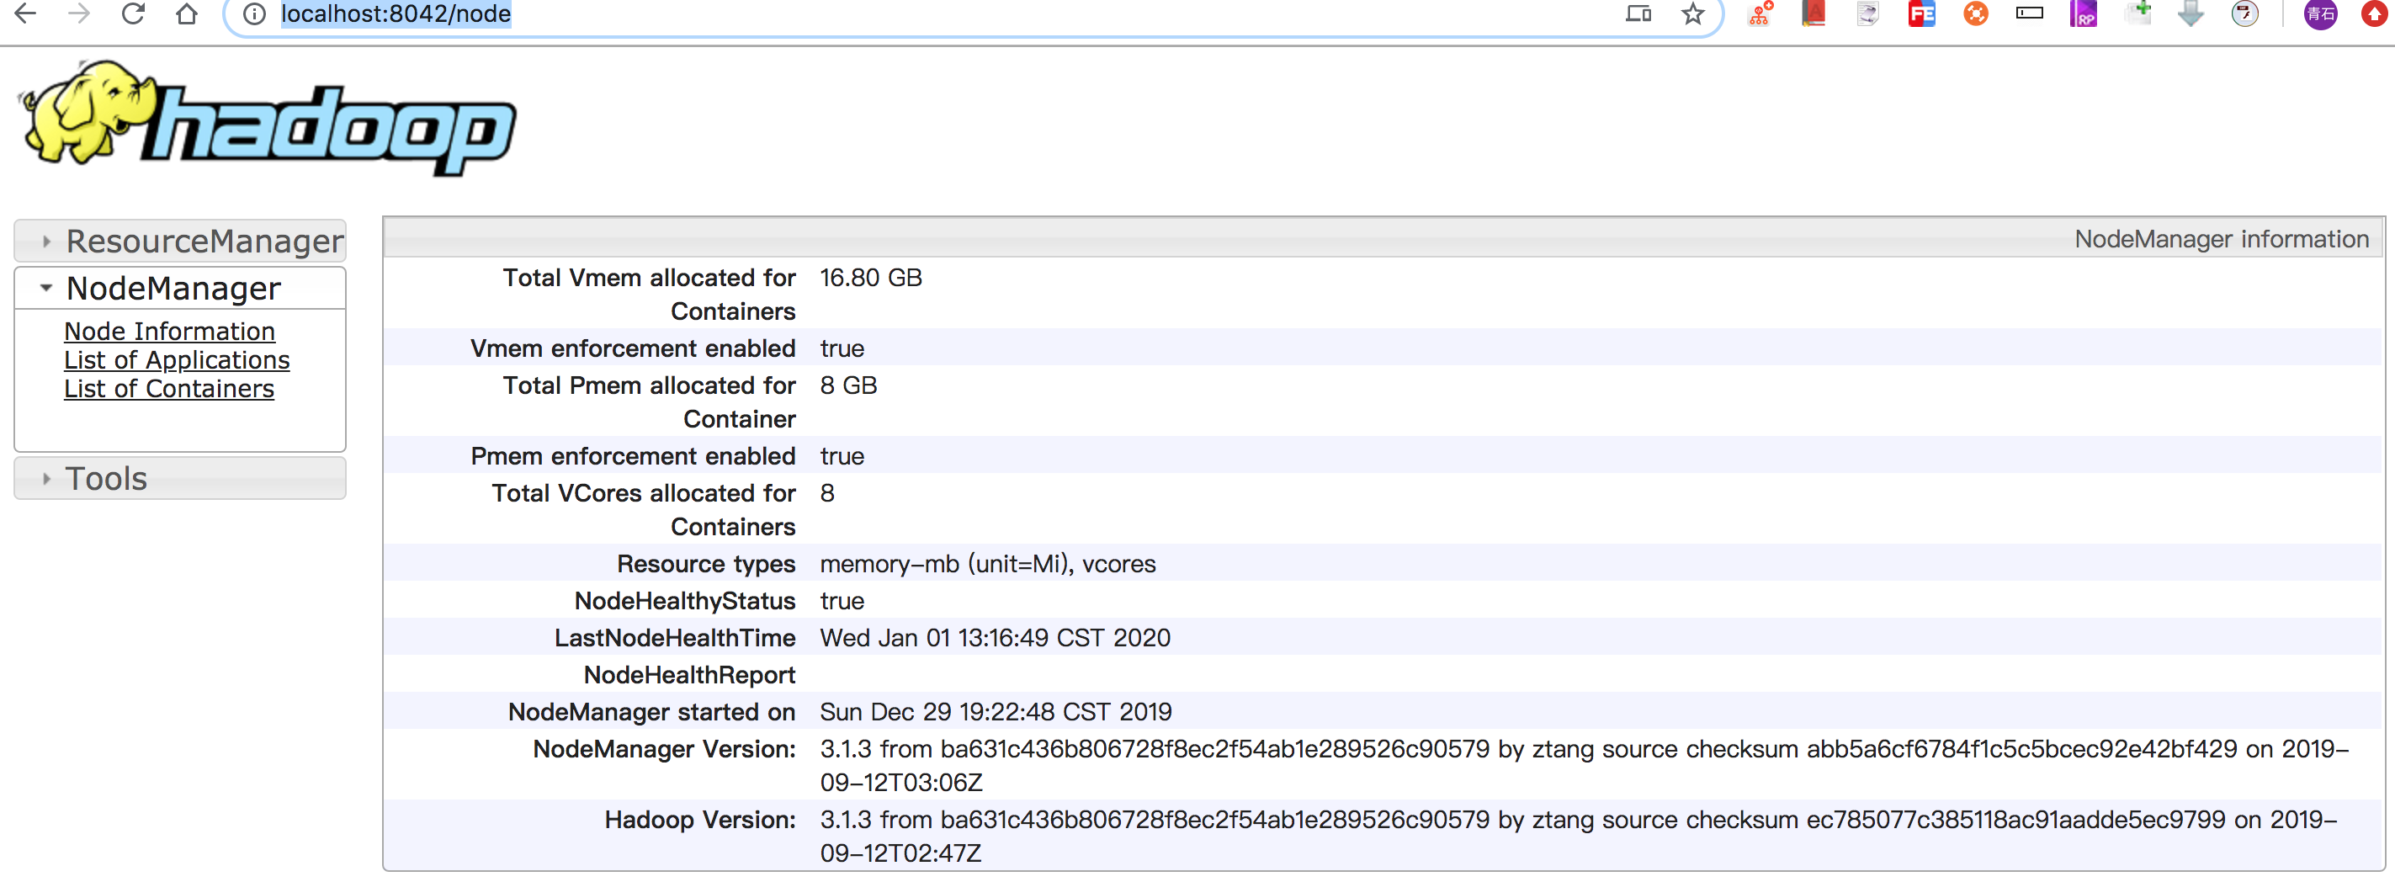Go to the browser home page
The width and height of the screenshot is (2395, 882).
(187, 13)
